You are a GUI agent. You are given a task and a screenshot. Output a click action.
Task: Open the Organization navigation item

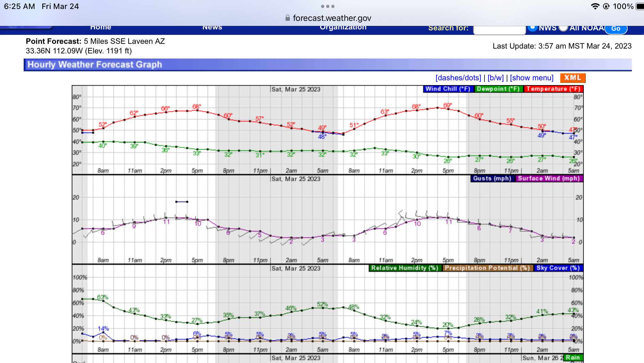coord(343,28)
